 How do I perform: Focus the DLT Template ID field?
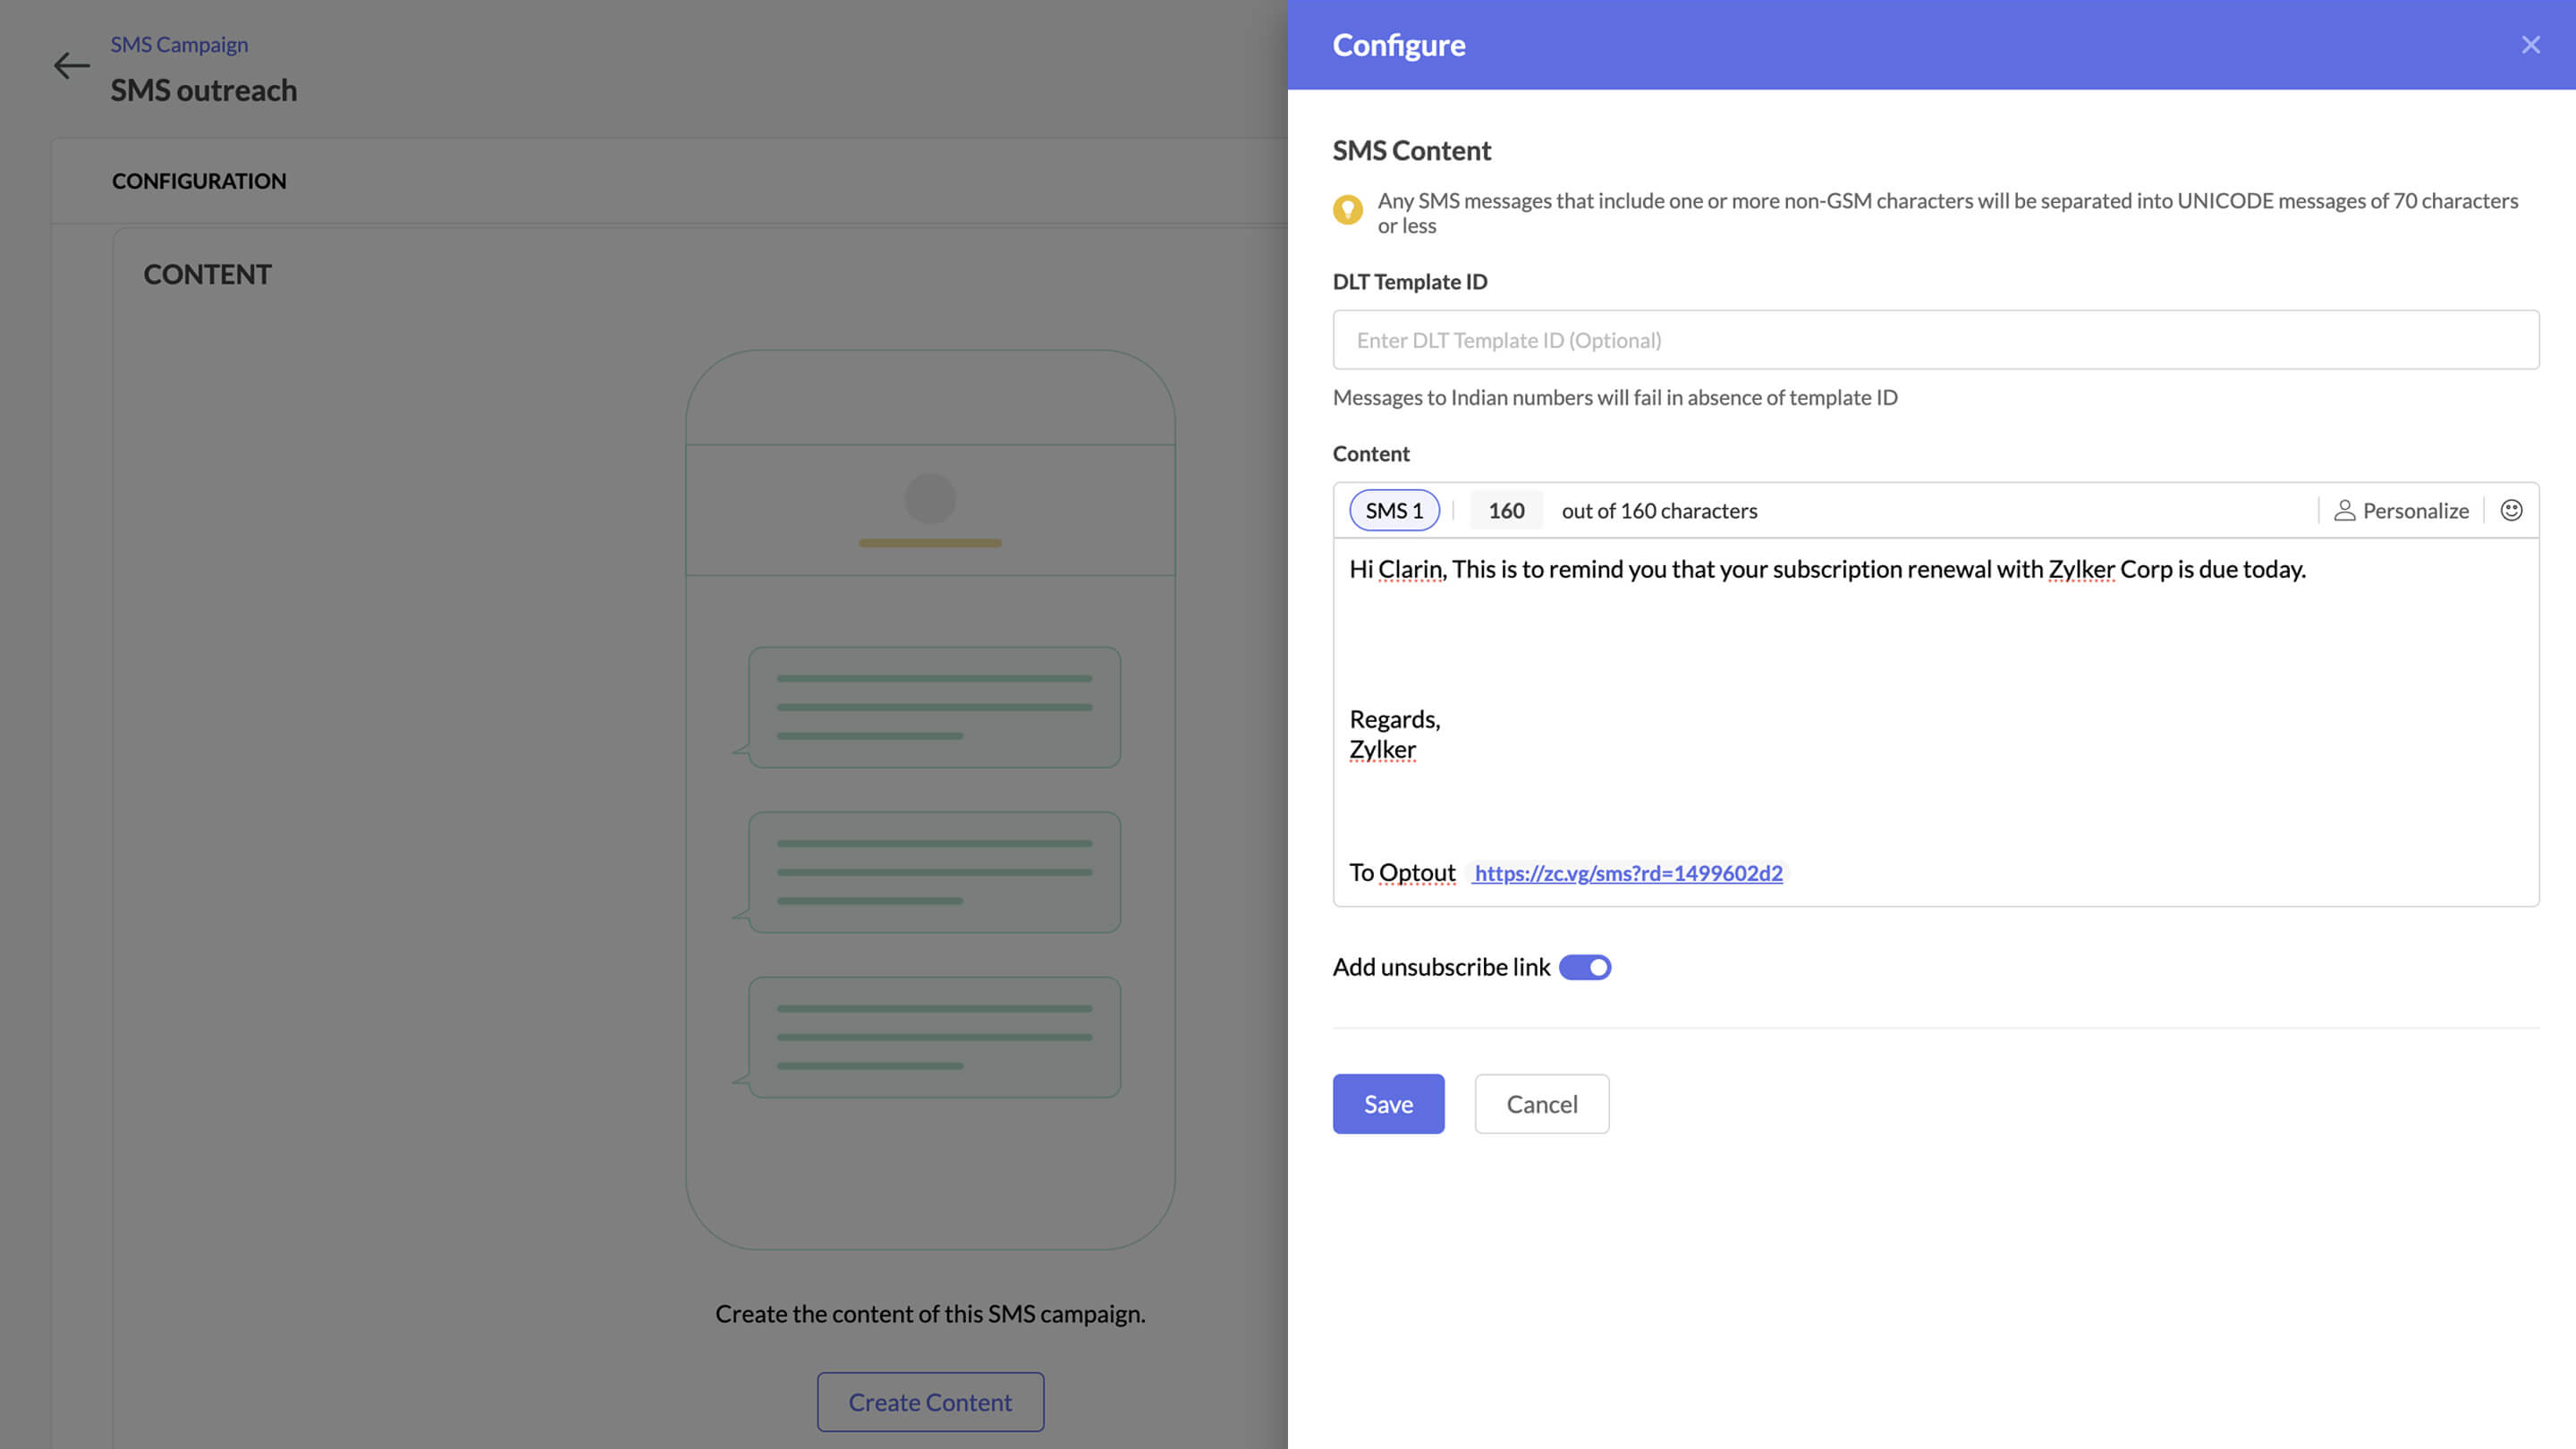pos(1935,340)
